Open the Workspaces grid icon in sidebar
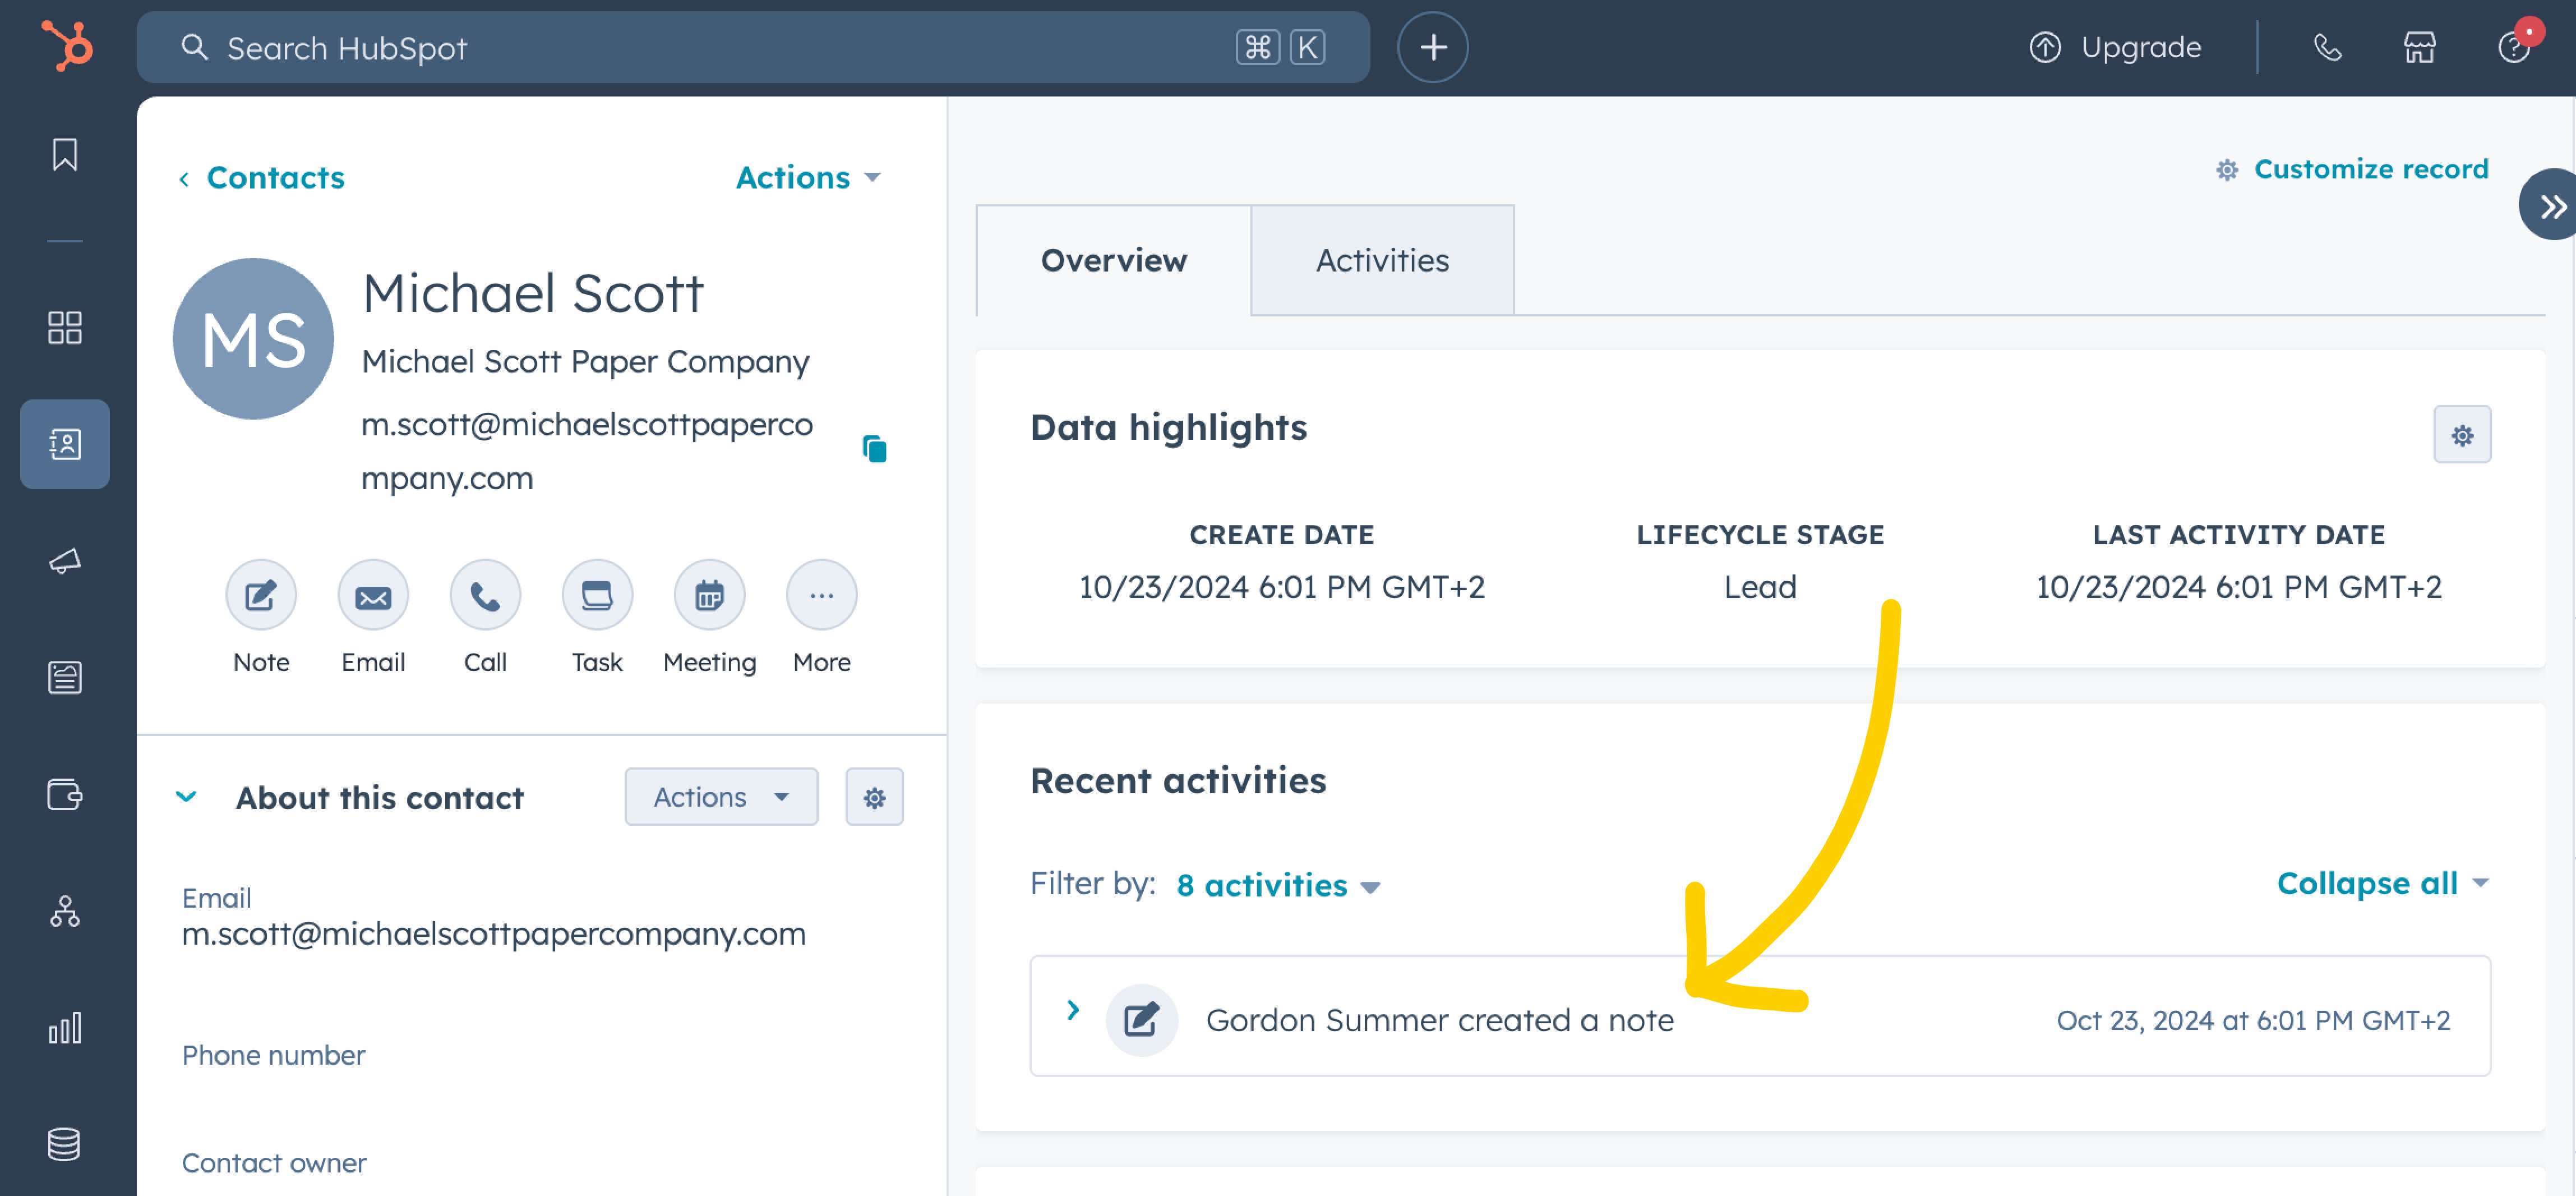The image size is (2576, 1196). tap(65, 327)
